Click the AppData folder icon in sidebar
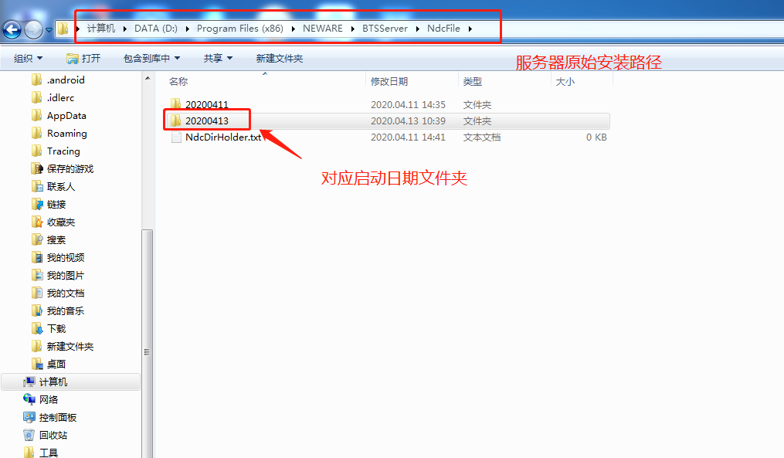The width and height of the screenshot is (784, 458). pyautogui.click(x=36, y=116)
